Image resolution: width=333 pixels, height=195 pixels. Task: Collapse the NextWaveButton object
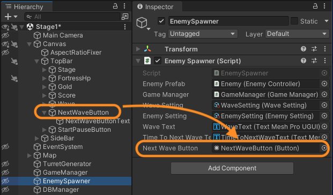[44, 112]
